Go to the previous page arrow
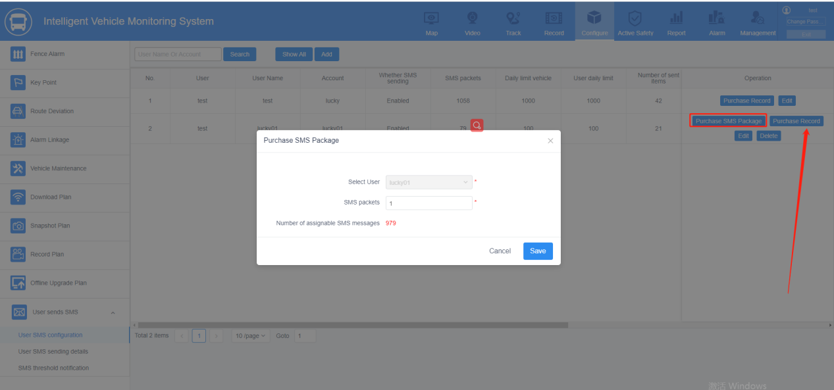Viewport: 834px width, 390px height. click(182, 336)
